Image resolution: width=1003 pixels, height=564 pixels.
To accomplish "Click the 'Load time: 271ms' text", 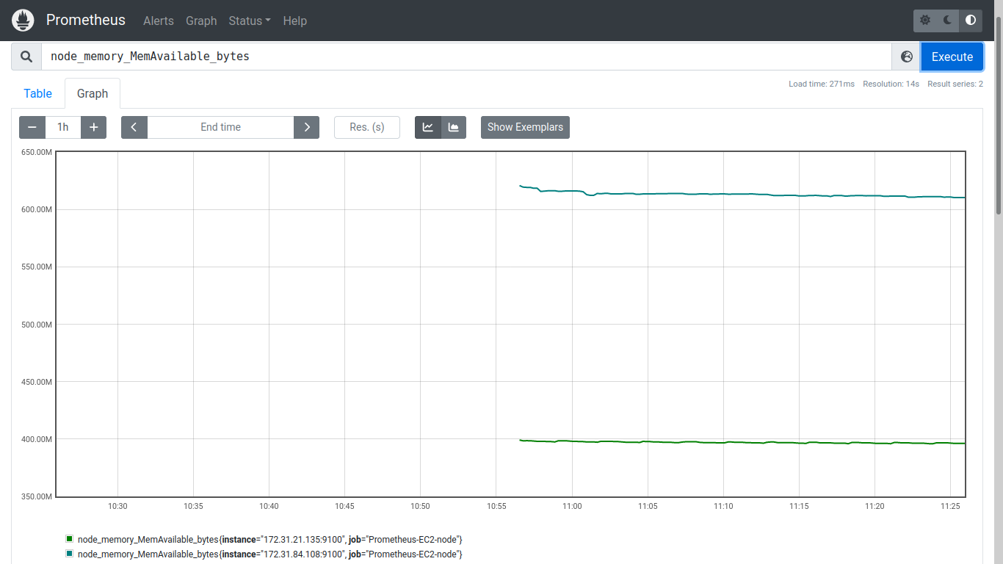I will 822,84.
